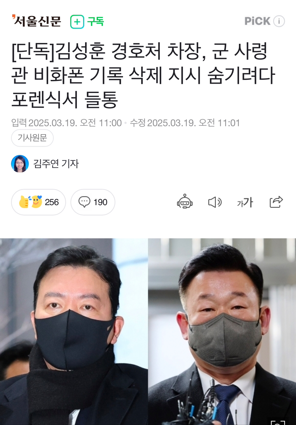Tap the 구독 subscribe text
296x425 pixels.
point(95,21)
